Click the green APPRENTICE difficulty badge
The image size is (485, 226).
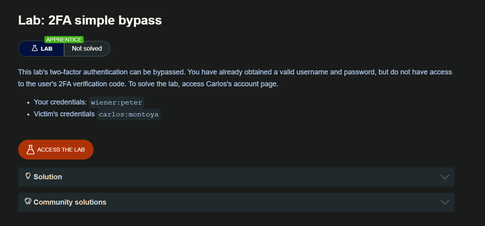tap(64, 40)
